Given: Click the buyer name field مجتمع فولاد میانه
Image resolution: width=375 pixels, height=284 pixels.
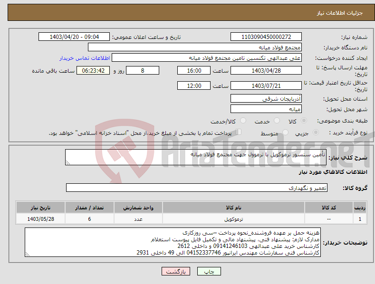Looking at the screenshot, I should pos(195,47).
